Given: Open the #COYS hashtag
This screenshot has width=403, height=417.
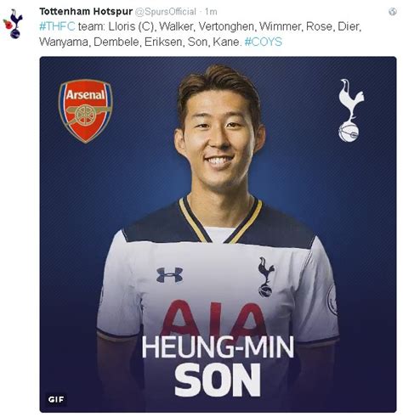Looking at the screenshot, I should [x=263, y=42].
